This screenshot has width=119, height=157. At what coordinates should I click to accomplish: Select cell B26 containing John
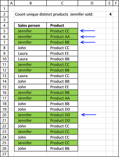pyautogui.click(x=30, y=148)
